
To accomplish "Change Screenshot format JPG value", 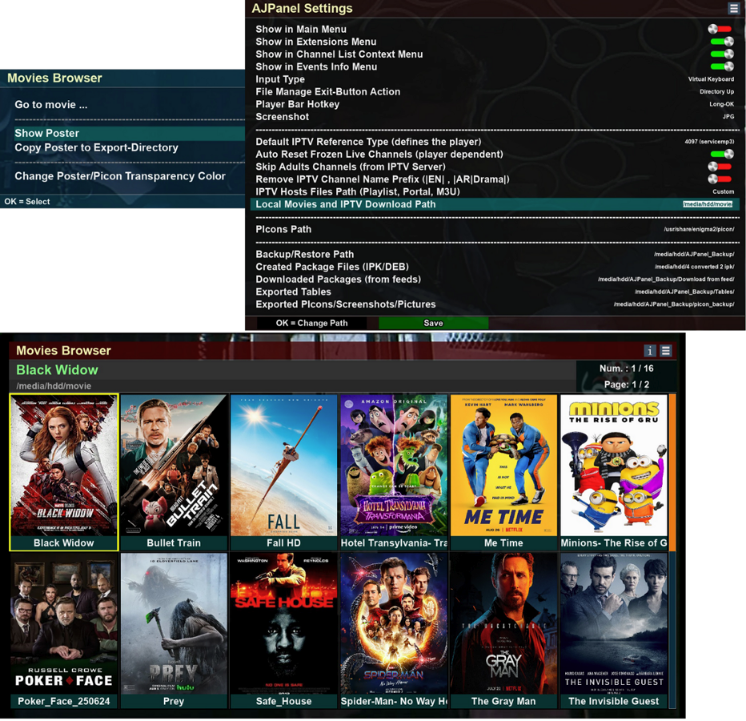I will [x=728, y=116].
